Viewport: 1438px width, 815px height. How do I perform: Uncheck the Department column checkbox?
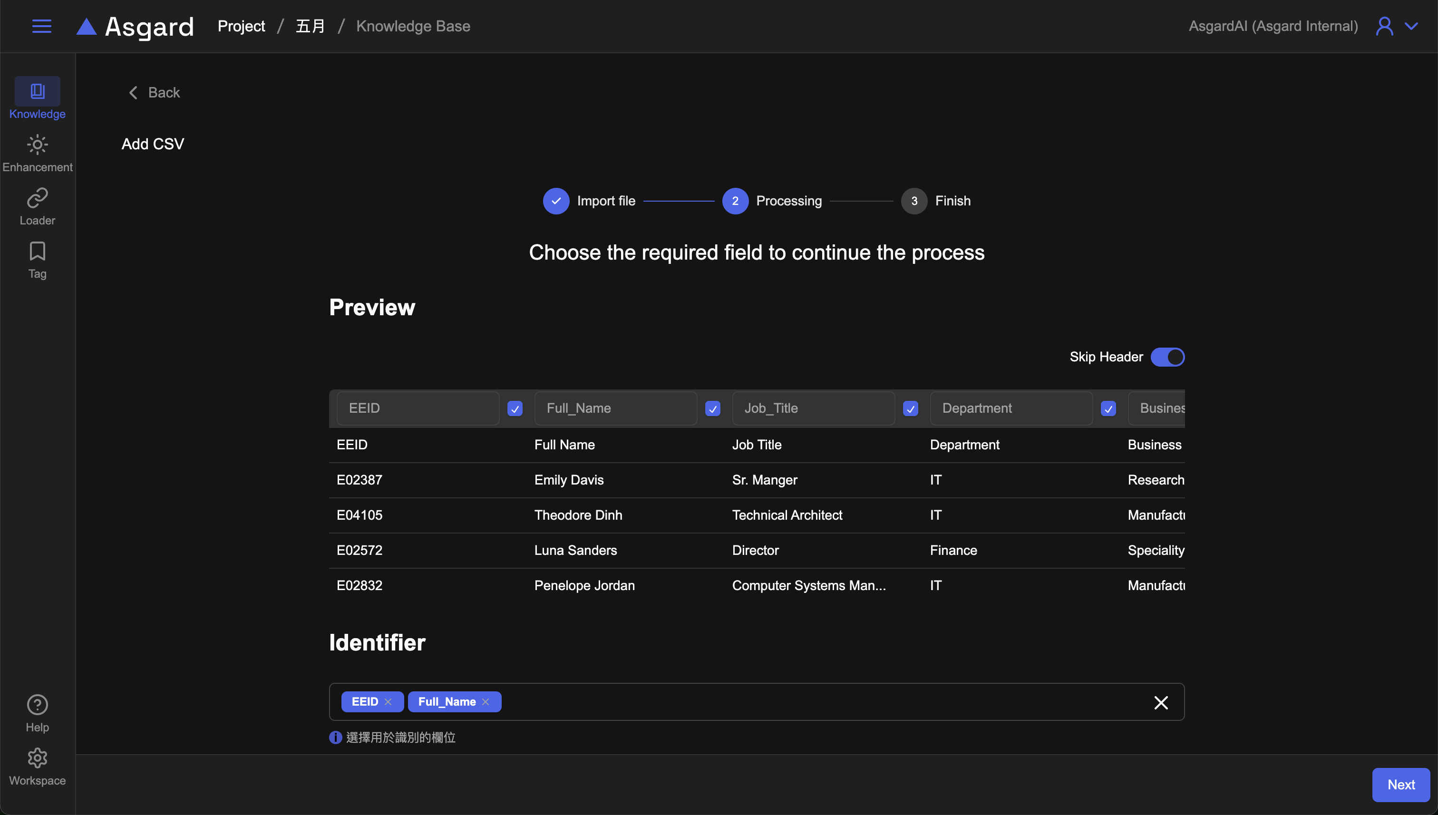(x=1108, y=408)
